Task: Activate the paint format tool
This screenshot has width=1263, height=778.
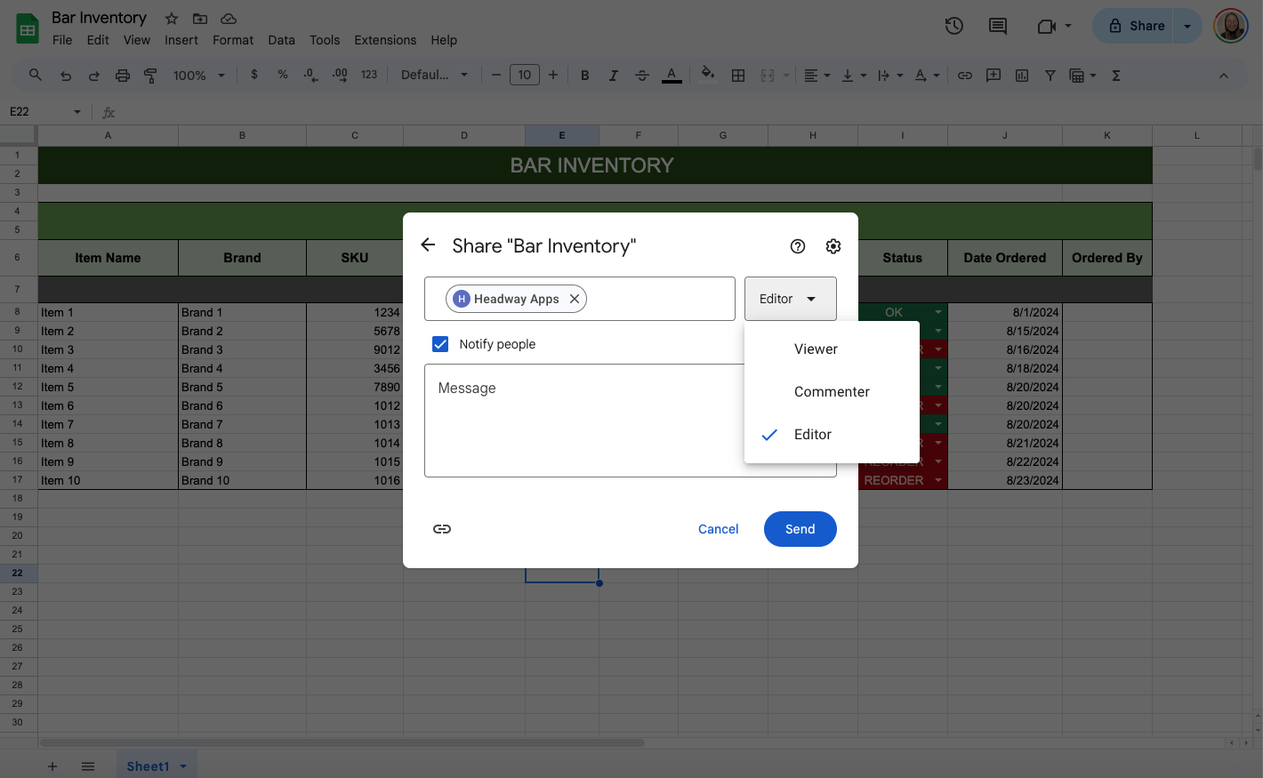Action: (x=150, y=76)
